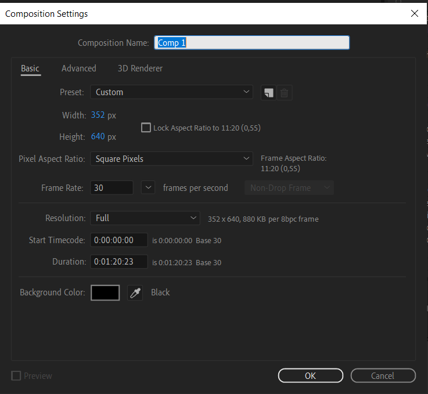428x394 pixels.
Task: Click the Width value 352
Action: tap(98, 115)
